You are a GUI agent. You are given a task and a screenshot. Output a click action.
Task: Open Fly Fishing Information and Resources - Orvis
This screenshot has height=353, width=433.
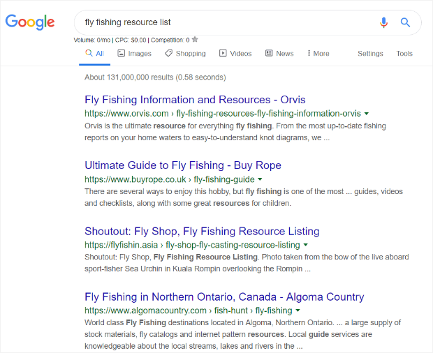click(x=195, y=100)
